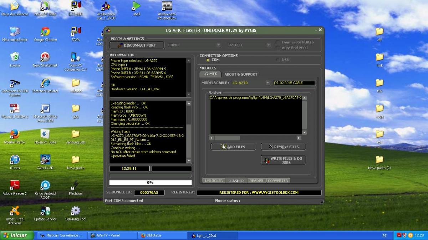Viewport: 428px width, 240px height.
Task: Click the SC dongle ID 000376A5 field
Action: click(149, 192)
